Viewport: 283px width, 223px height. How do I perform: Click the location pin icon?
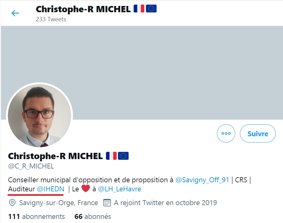coord(12,203)
